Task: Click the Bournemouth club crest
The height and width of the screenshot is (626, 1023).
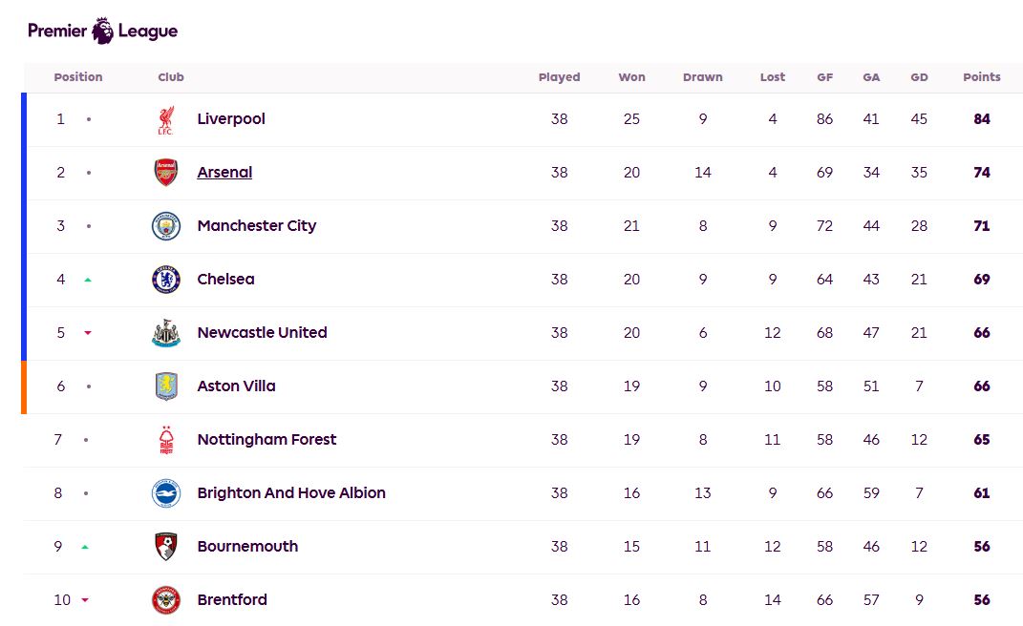Action: 165,547
